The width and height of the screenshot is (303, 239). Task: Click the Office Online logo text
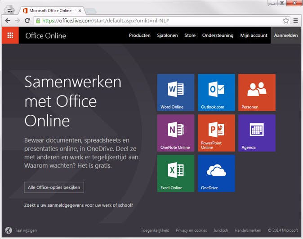pos(46,36)
